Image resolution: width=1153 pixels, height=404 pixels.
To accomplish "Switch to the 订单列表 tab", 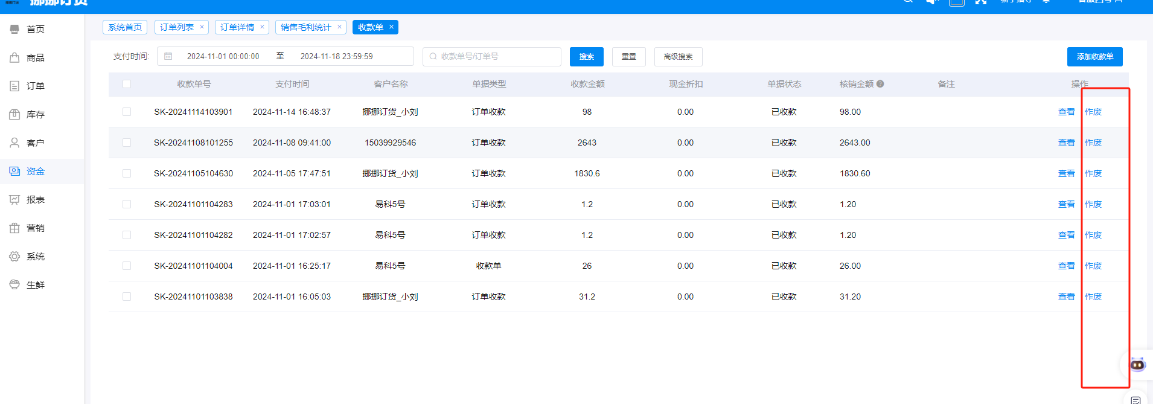I will 177,27.
